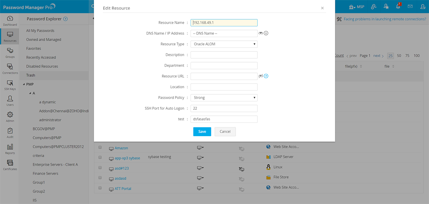This screenshot has width=429, height=204.
Task: Check the ATT Portal row checkbox
Action: [x=100, y=188]
